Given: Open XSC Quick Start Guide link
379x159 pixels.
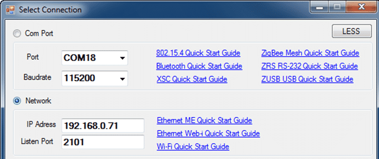Looking at the screenshot, I should [x=192, y=79].
